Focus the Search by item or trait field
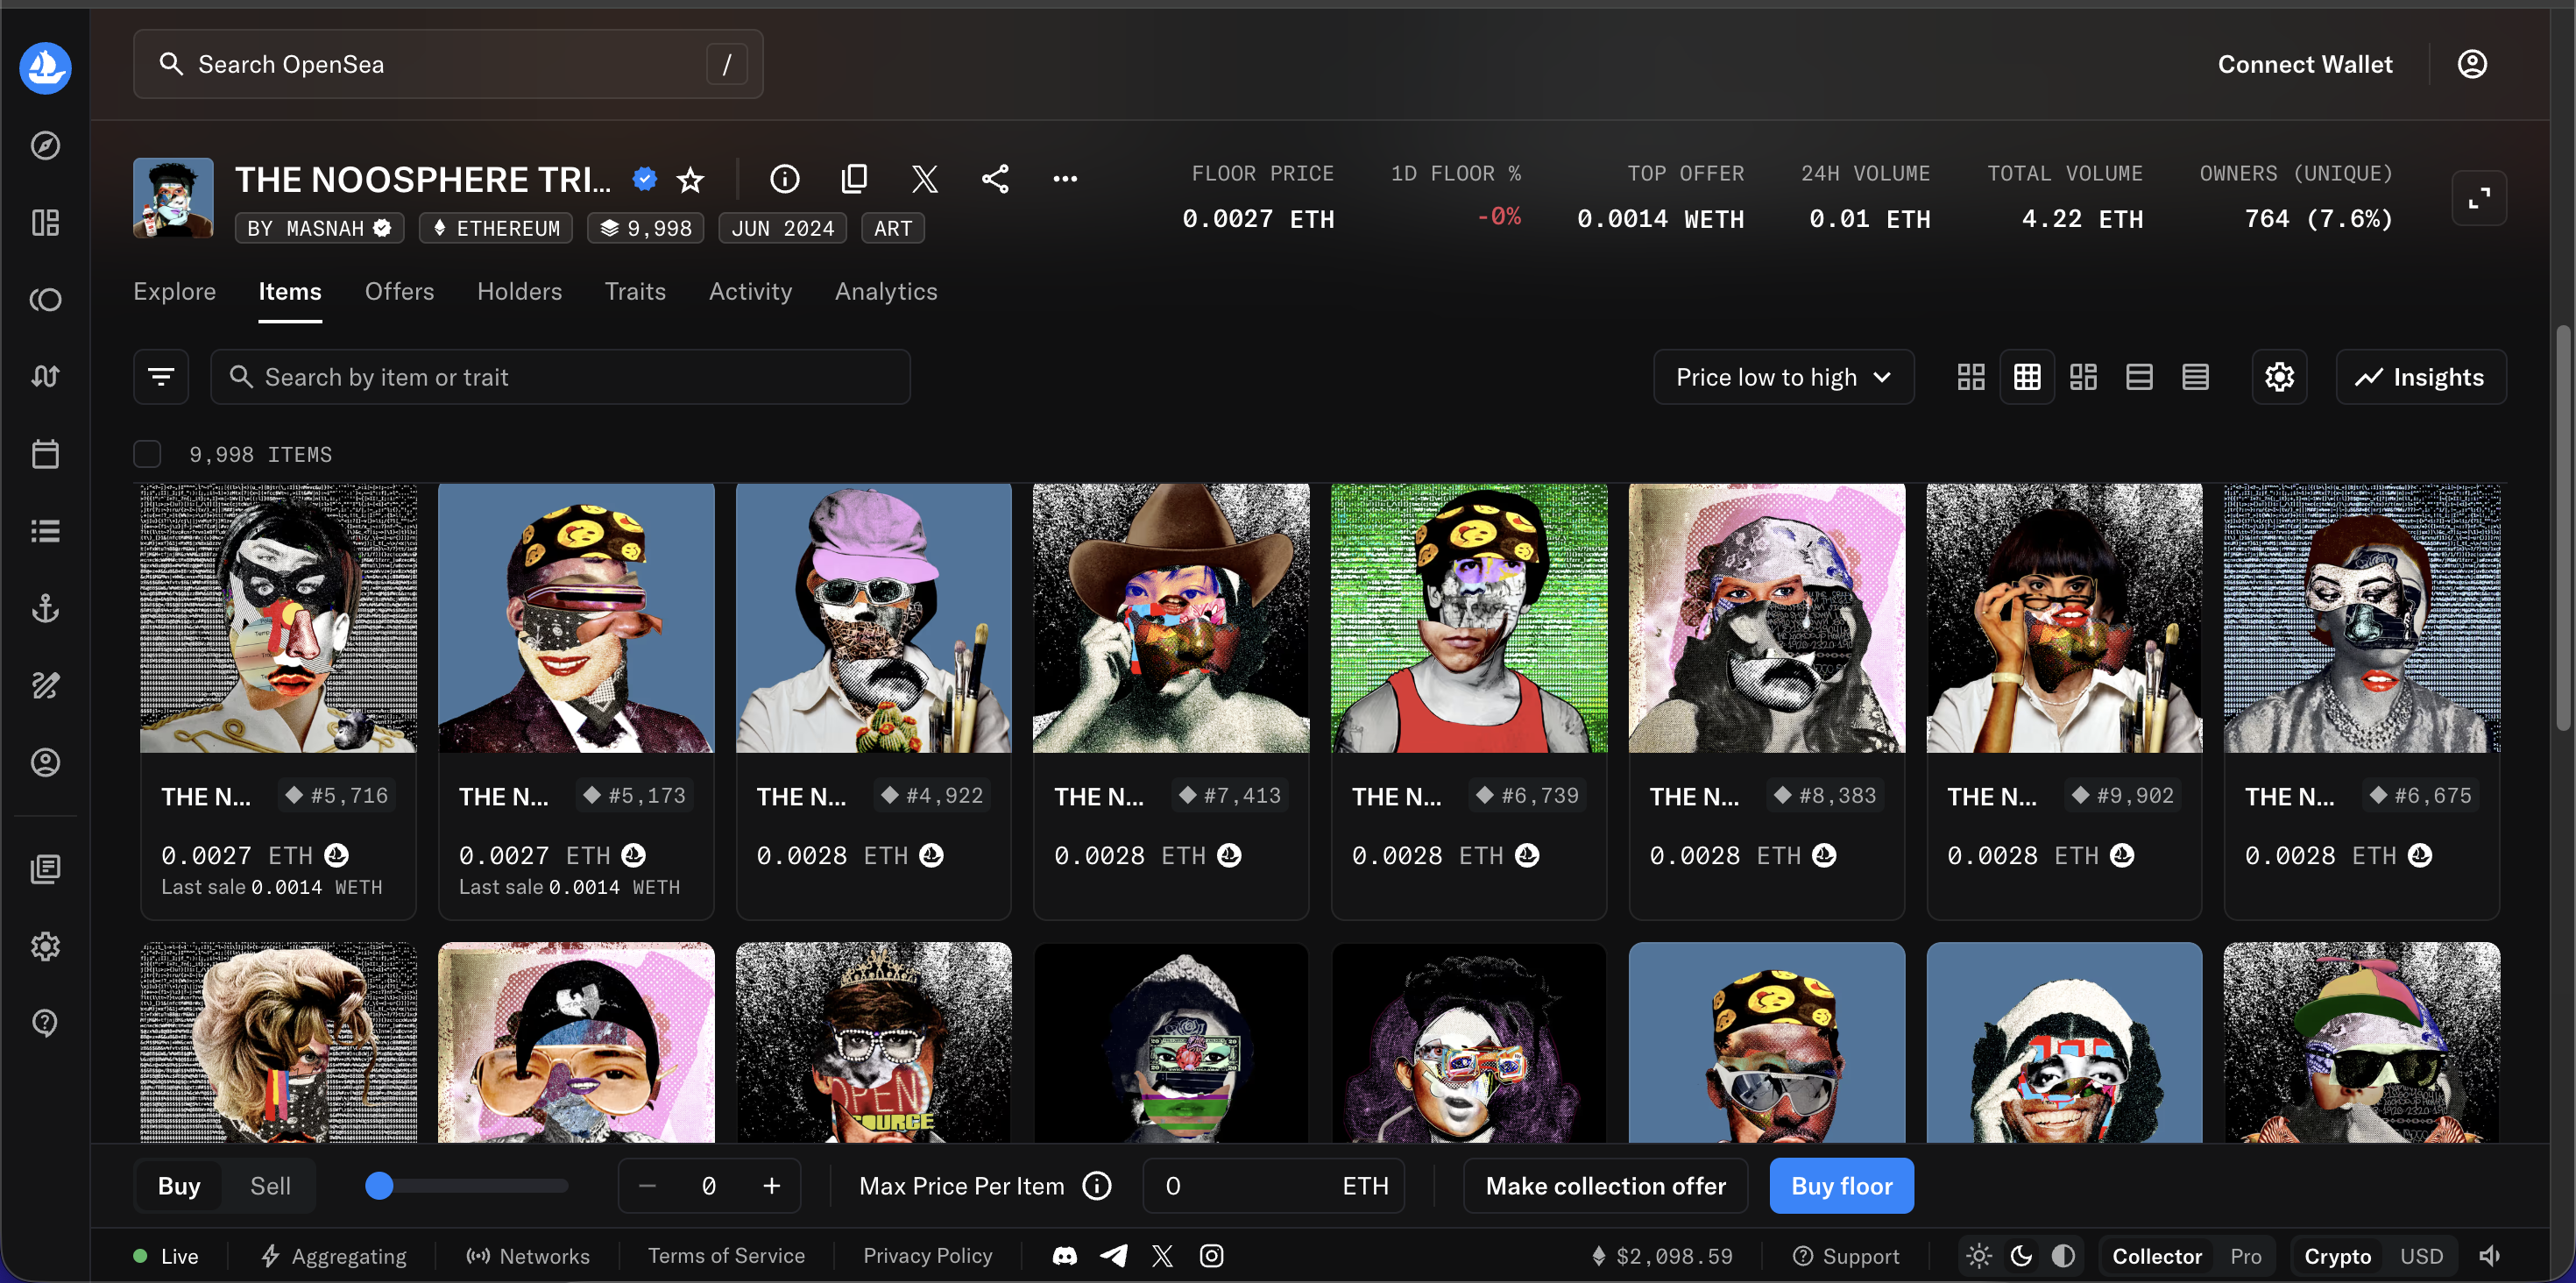Image resolution: width=2576 pixels, height=1283 pixels. pos(560,377)
